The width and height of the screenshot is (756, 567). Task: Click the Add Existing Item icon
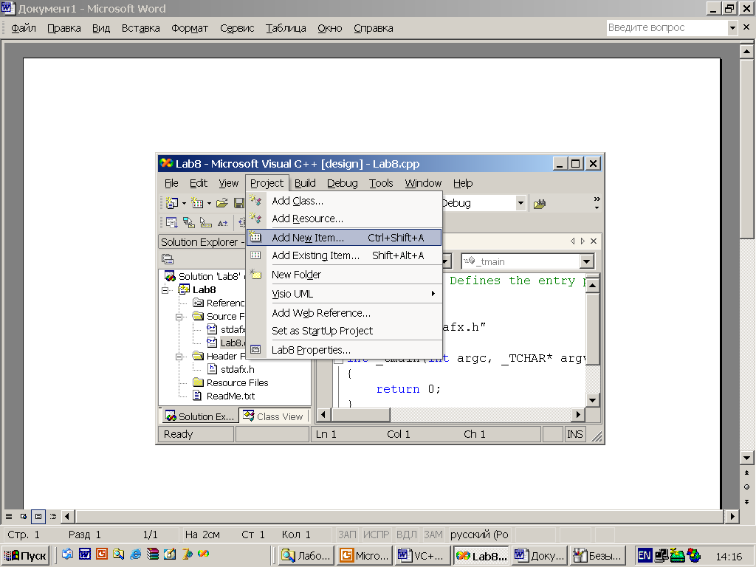(x=255, y=255)
